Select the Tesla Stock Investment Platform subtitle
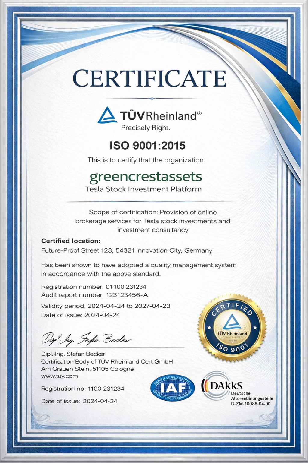The height and width of the screenshot is (463, 308). (144, 190)
